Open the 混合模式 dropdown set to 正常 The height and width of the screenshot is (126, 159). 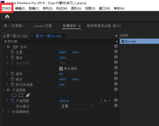[x=77, y=106]
